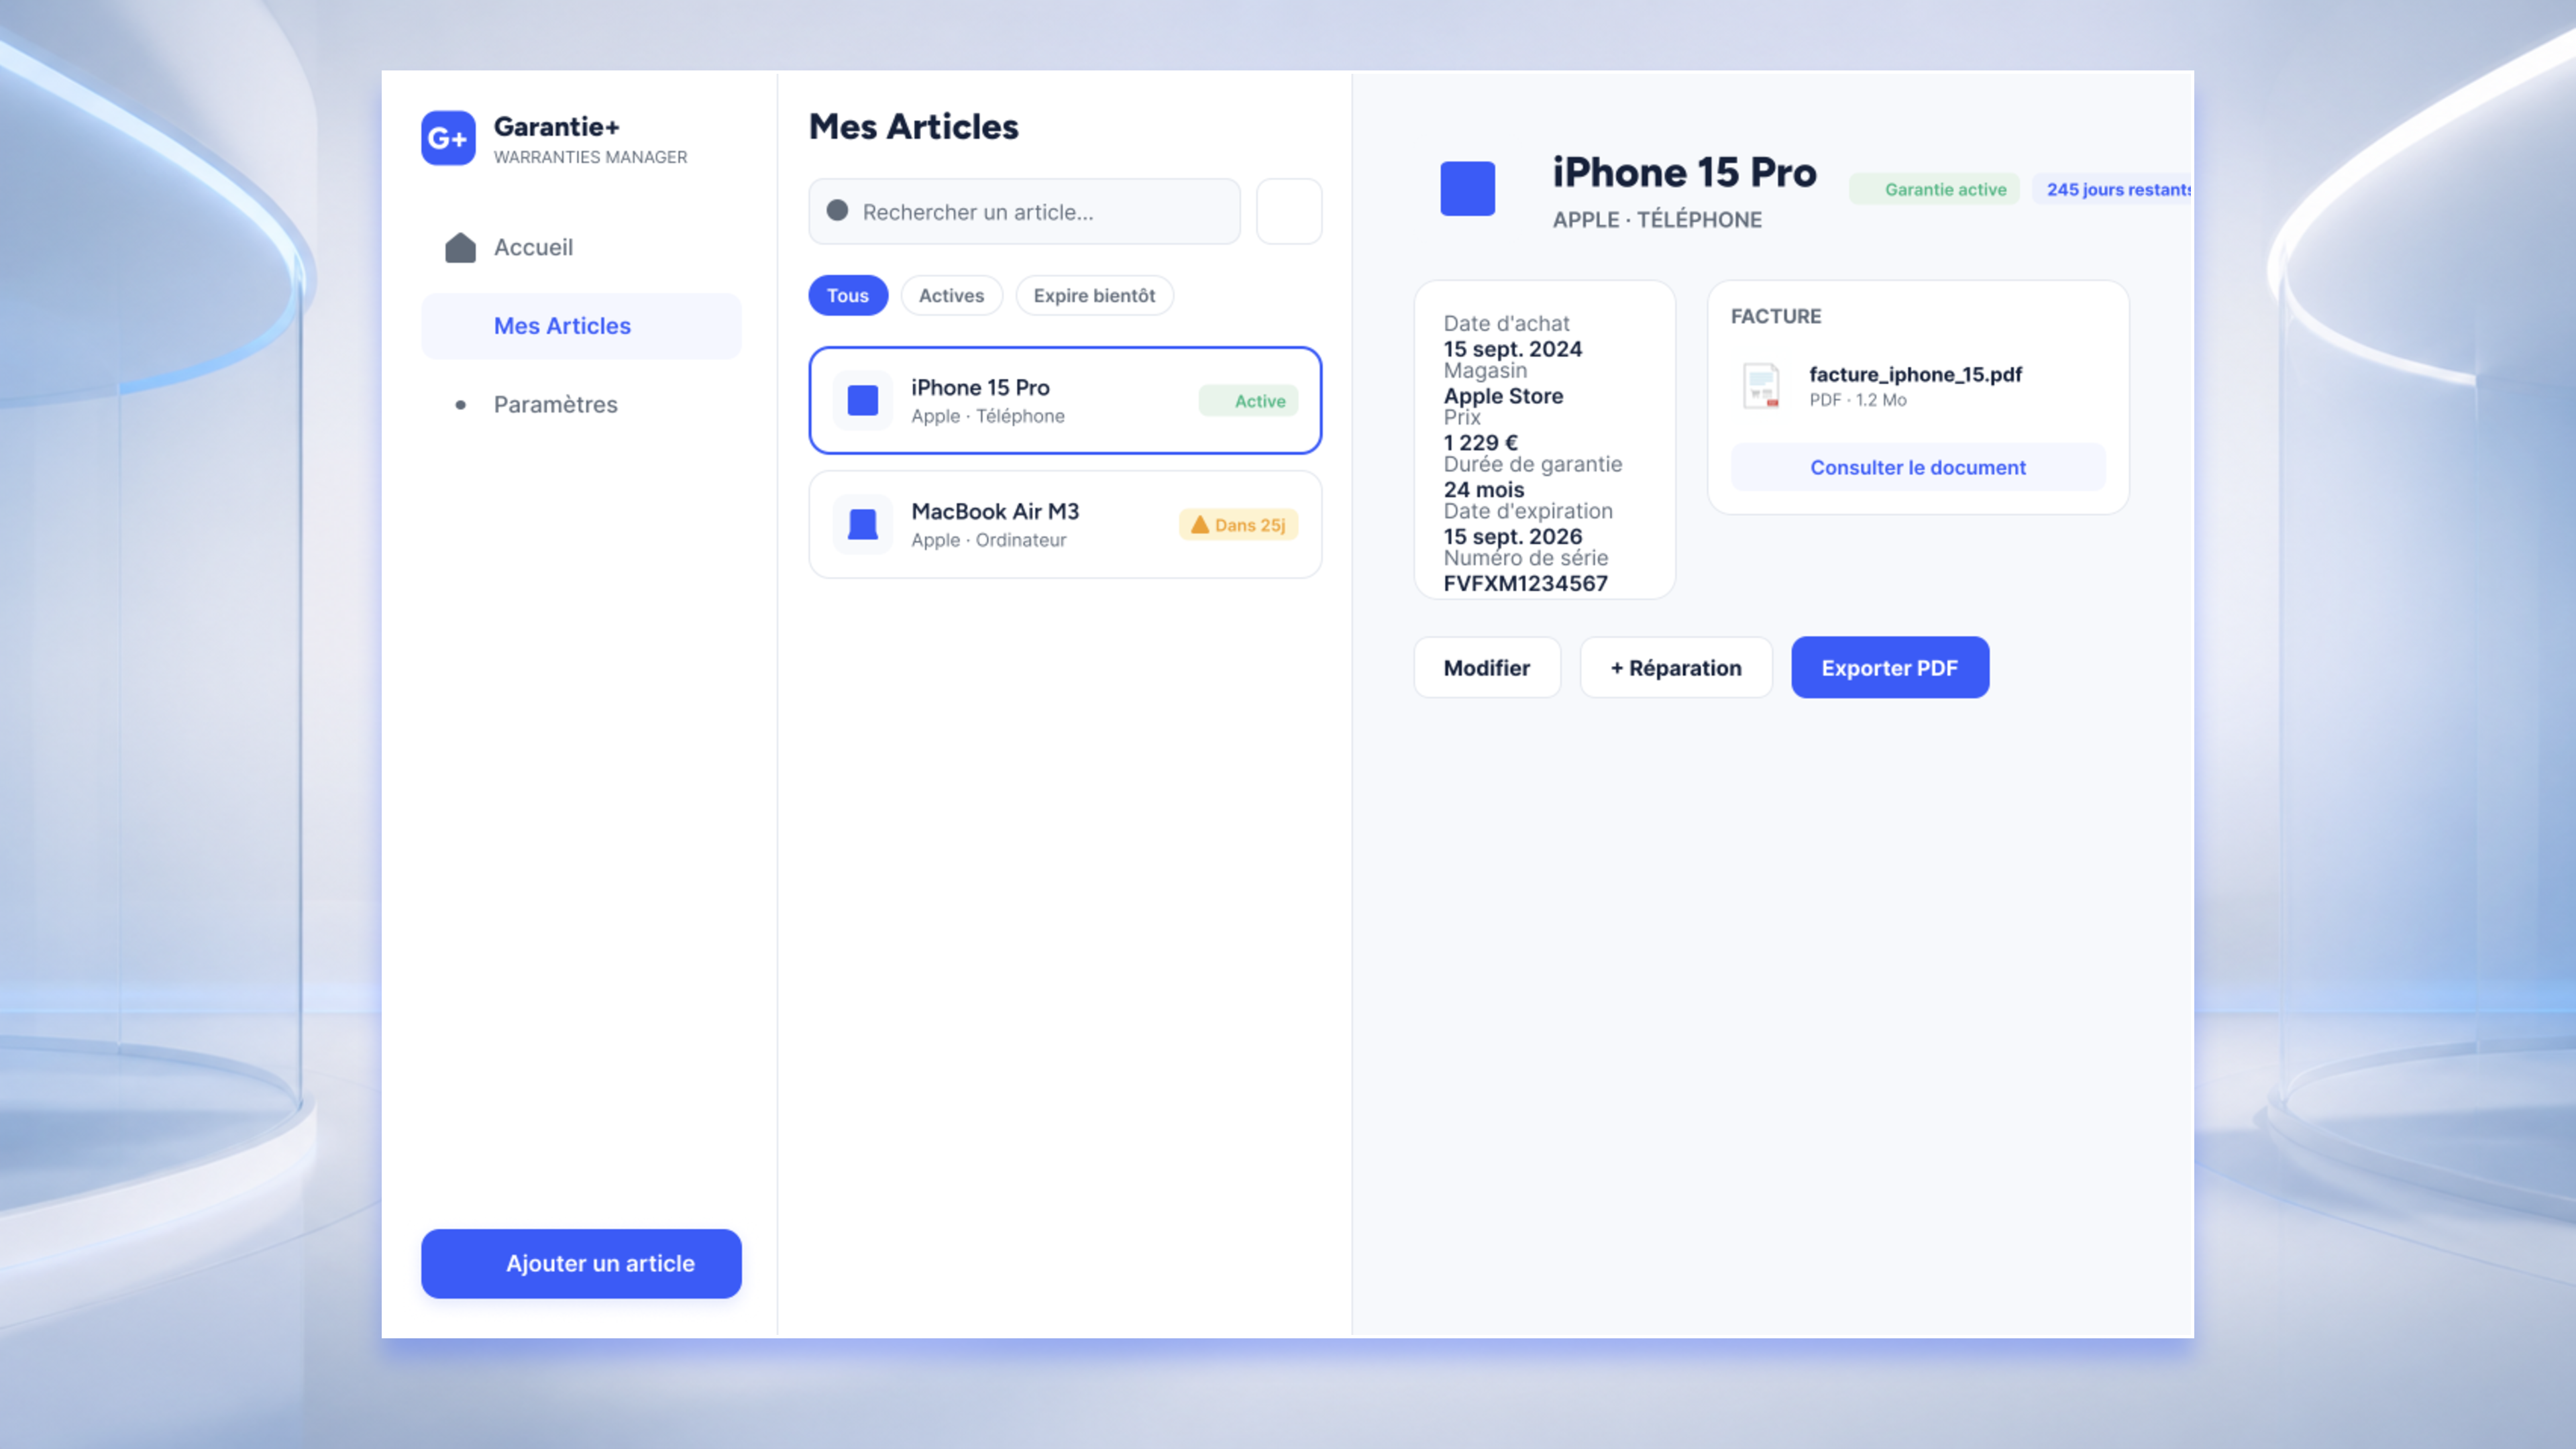2576x1449 pixels.
Task: Click the Garantie active badge
Action: point(1934,189)
